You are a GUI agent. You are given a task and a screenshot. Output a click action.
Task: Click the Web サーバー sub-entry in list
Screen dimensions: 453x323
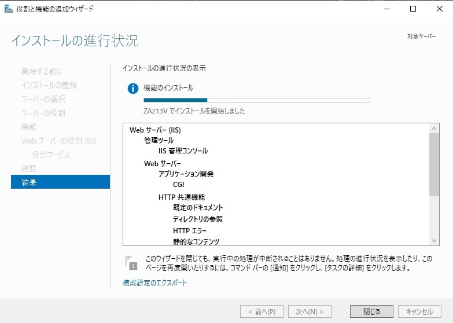[163, 164]
